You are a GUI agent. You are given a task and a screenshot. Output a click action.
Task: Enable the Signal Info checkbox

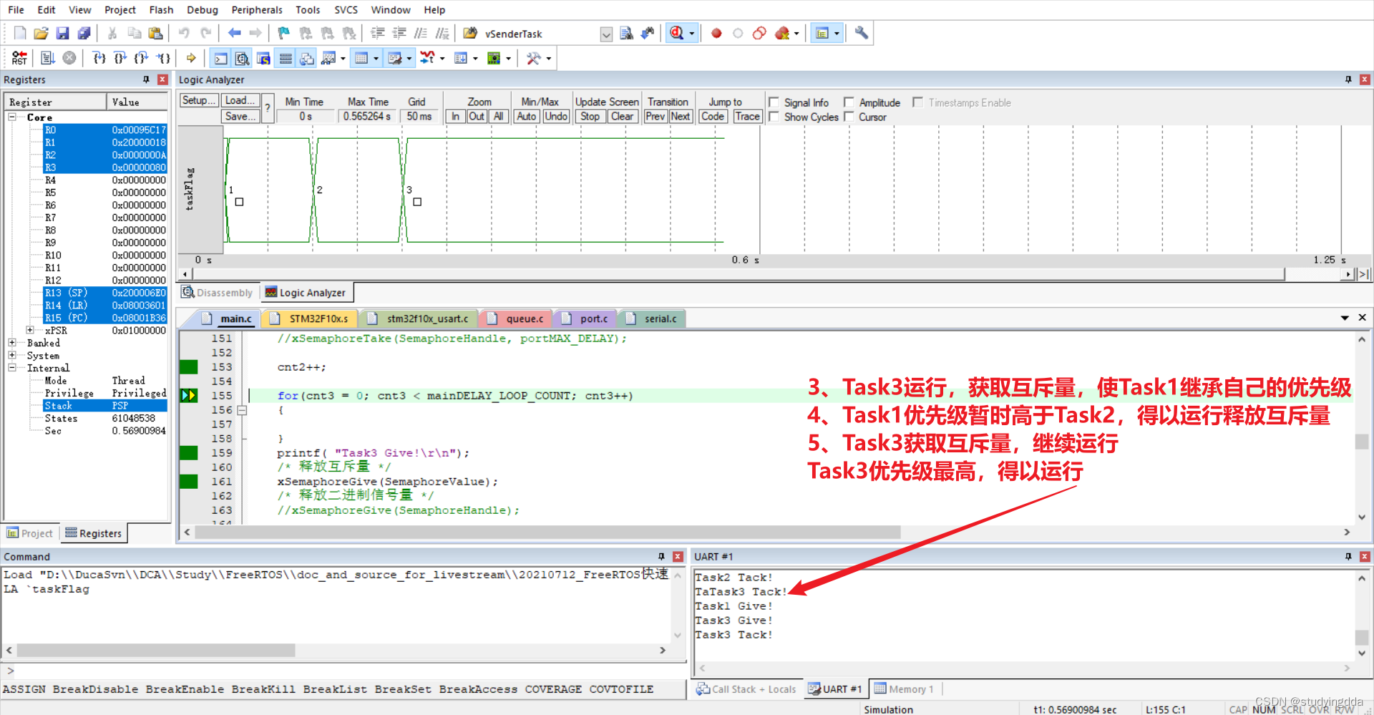point(774,102)
